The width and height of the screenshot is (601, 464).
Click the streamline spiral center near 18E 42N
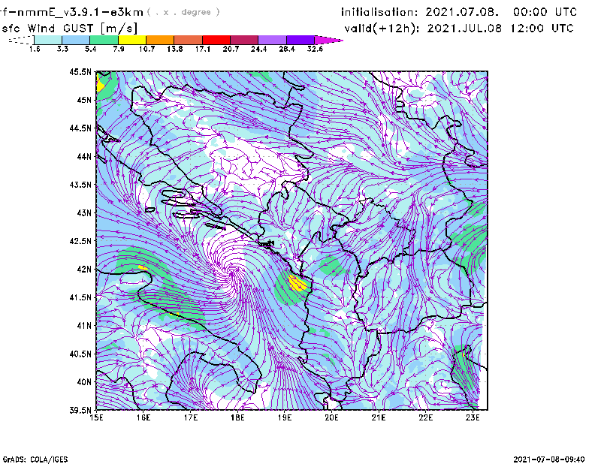(x=231, y=273)
